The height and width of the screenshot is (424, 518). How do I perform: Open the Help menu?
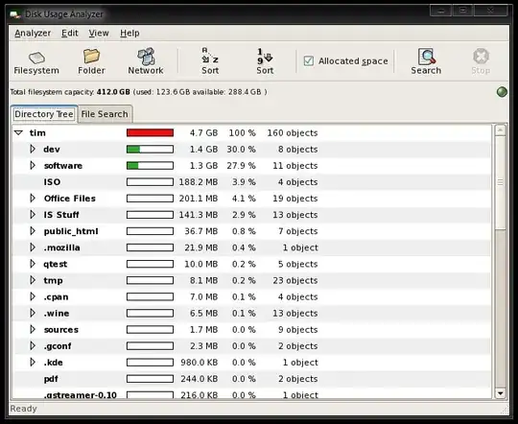pyautogui.click(x=129, y=33)
